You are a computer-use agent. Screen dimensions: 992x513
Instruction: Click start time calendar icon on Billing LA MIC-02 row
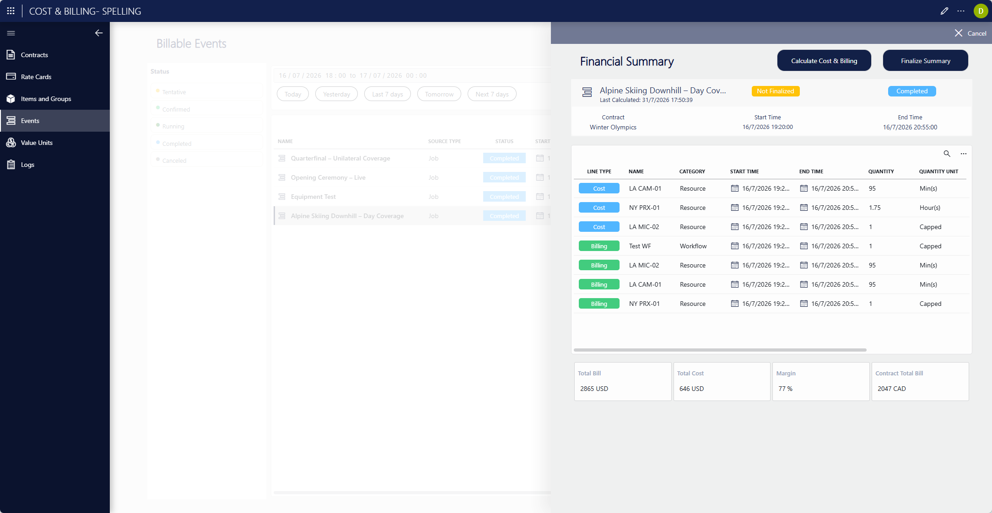pos(735,265)
